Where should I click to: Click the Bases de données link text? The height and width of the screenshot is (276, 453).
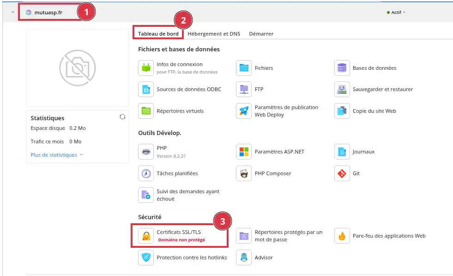tap(374, 68)
